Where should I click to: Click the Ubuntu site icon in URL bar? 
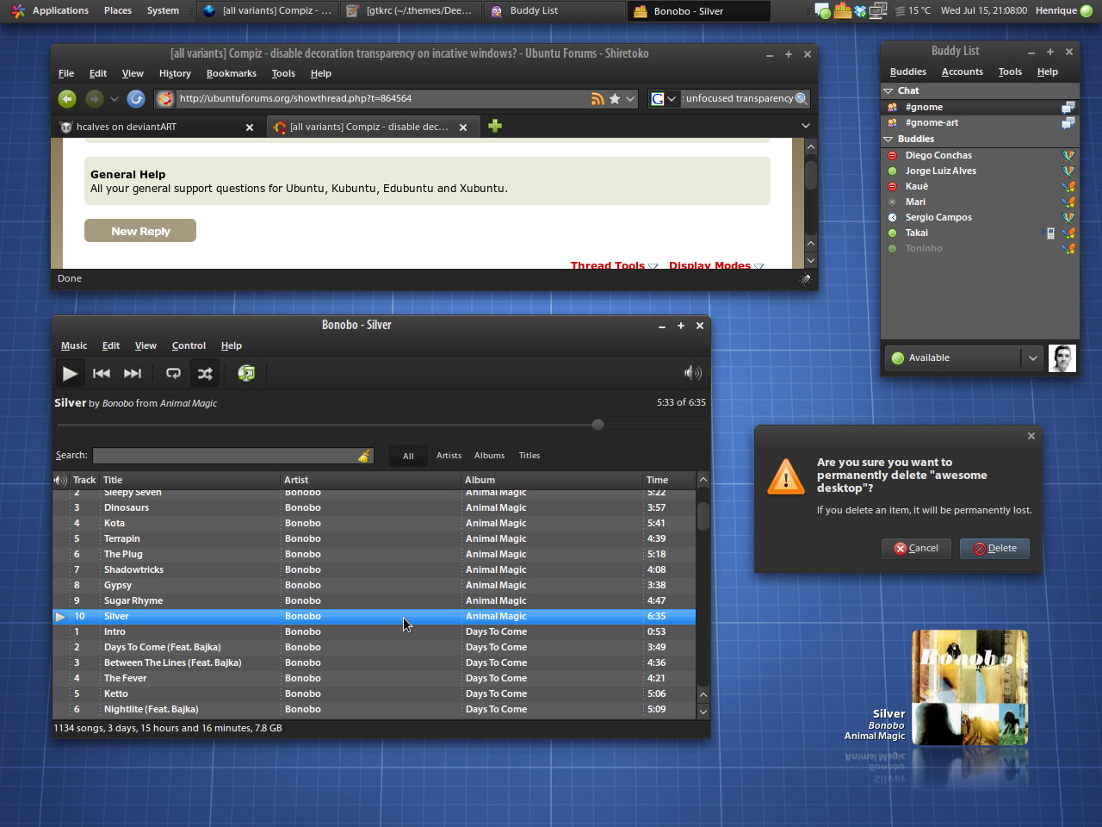pyautogui.click(x=165, y=99)
